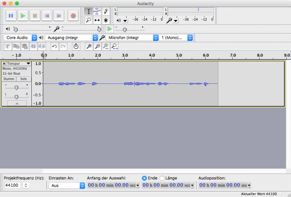Close the Tonspur track
The width and height of the screenshot is (291, 197).
[x=4, y=63]
